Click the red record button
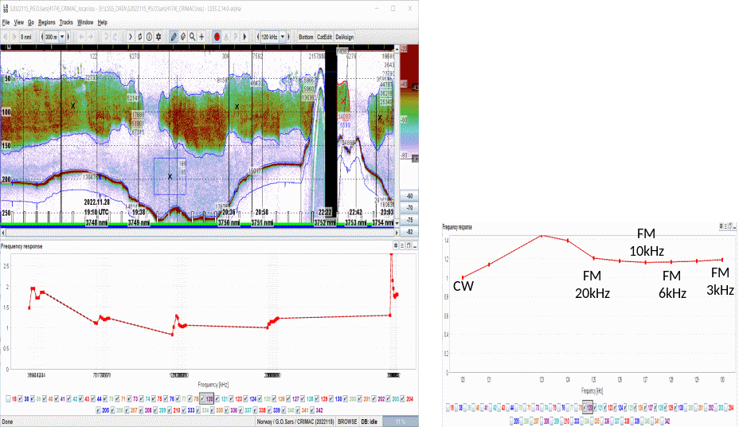 [217, 37]
